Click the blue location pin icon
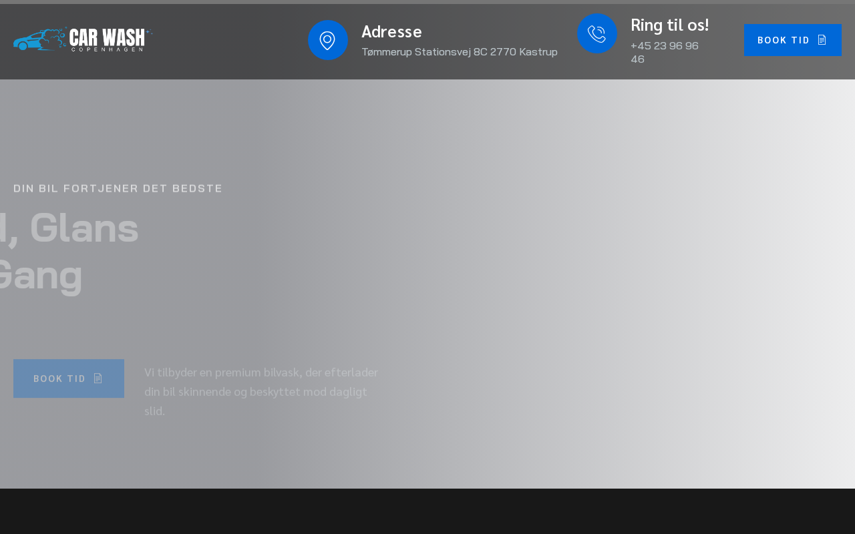This screenshot has height=534, width=855. point(328,40)
